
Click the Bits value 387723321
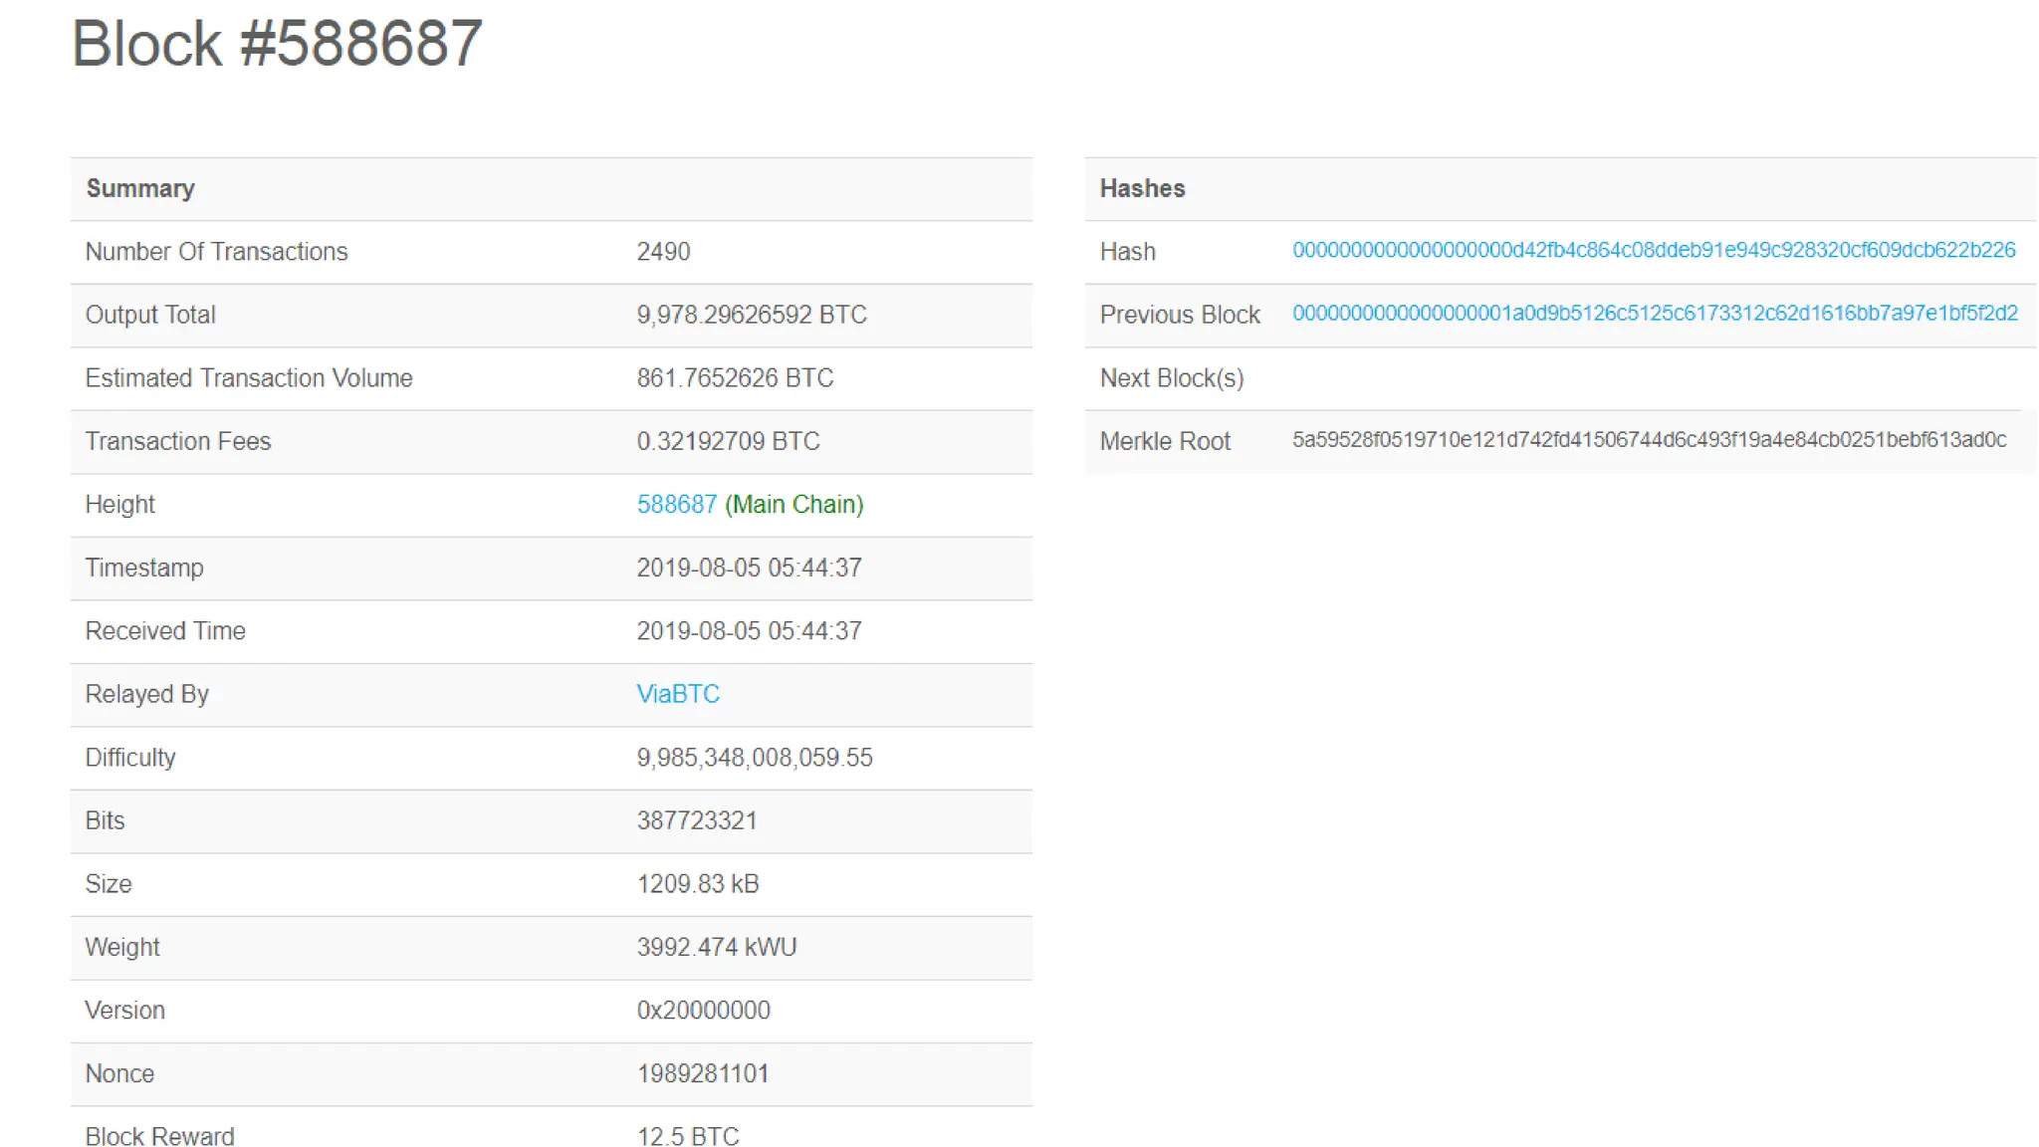[x=696, y=820]
